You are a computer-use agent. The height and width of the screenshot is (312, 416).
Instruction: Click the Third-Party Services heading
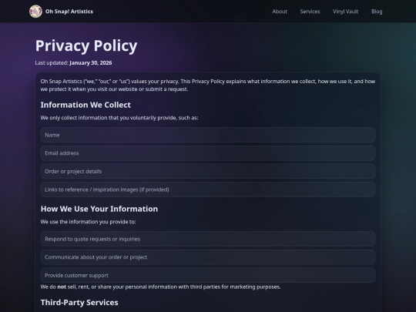click(79, 303)
